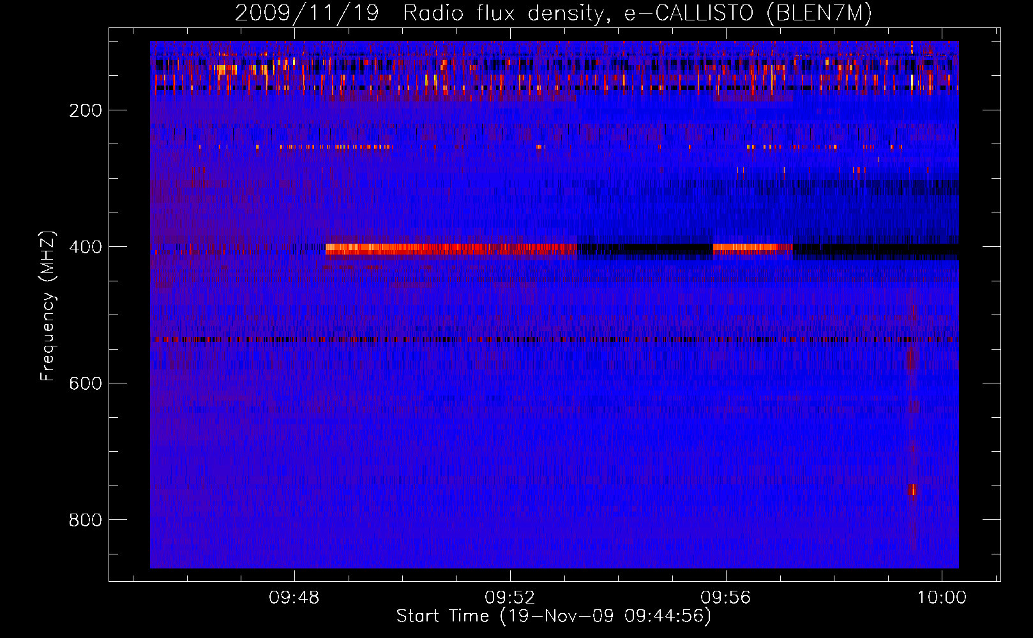The image size is (1033, 638).
Task: Click the 10:00 time tick label
Action: (942, 598)
